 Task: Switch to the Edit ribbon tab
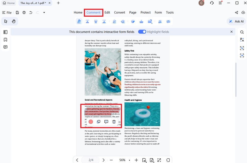click(x=107, y=12)
